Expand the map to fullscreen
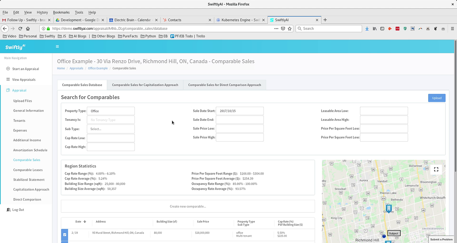Viewport: 457px width, 243px height. click(436, 169)
